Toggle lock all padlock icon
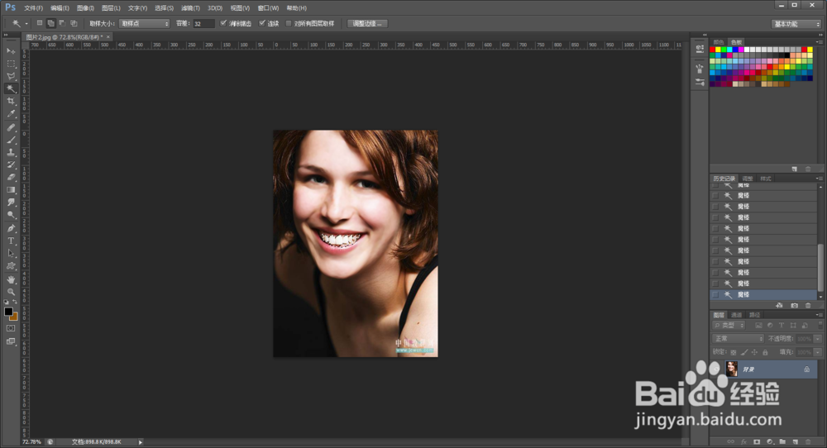 click(x=765, y=352)
